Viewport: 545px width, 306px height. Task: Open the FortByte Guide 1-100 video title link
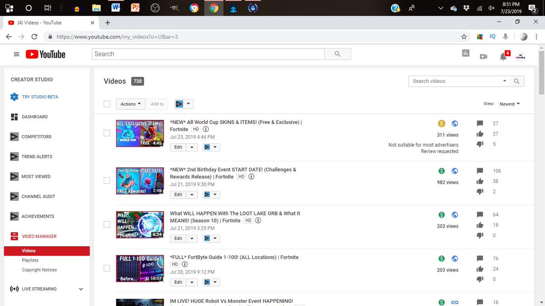coord(234,257)
